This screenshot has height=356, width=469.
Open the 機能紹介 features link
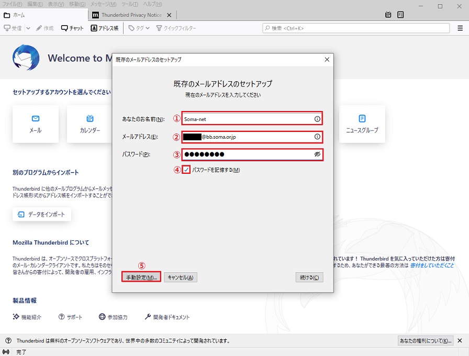27,317
